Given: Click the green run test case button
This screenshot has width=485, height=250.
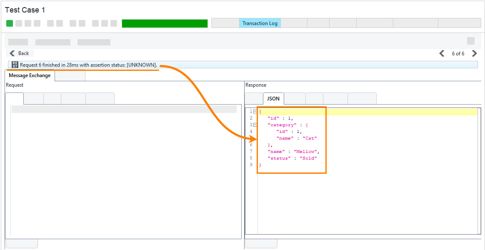Looking at the screenshot, I should (x=10, y=23).
